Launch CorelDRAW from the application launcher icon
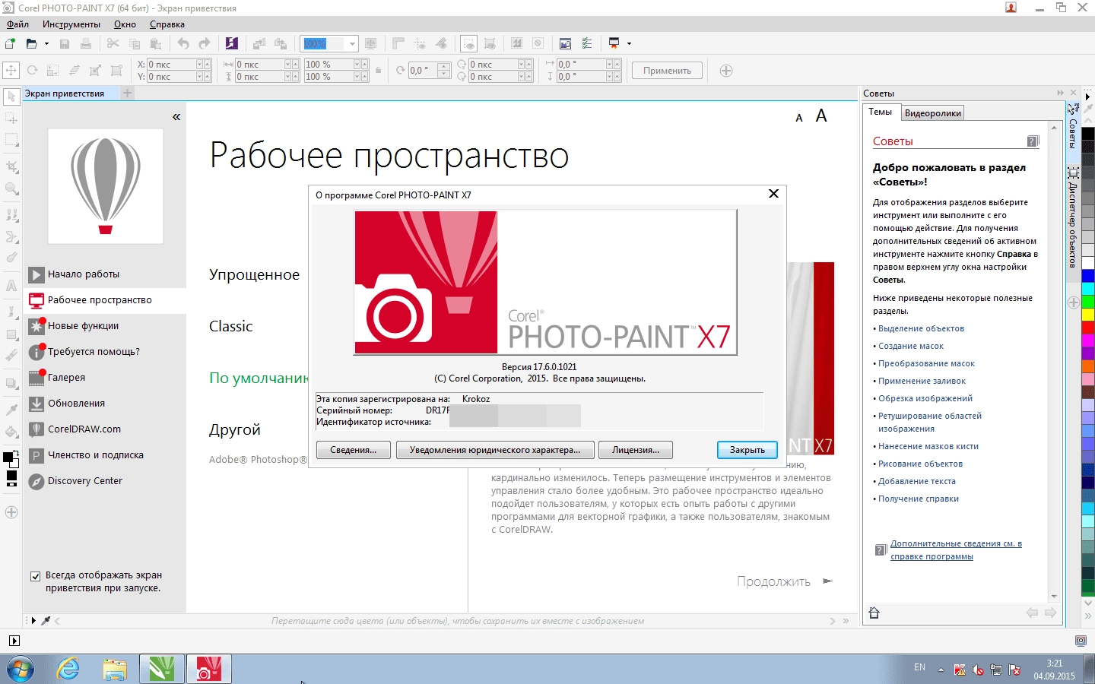This screenshot has height=684, width=1095. click(614, 44)
